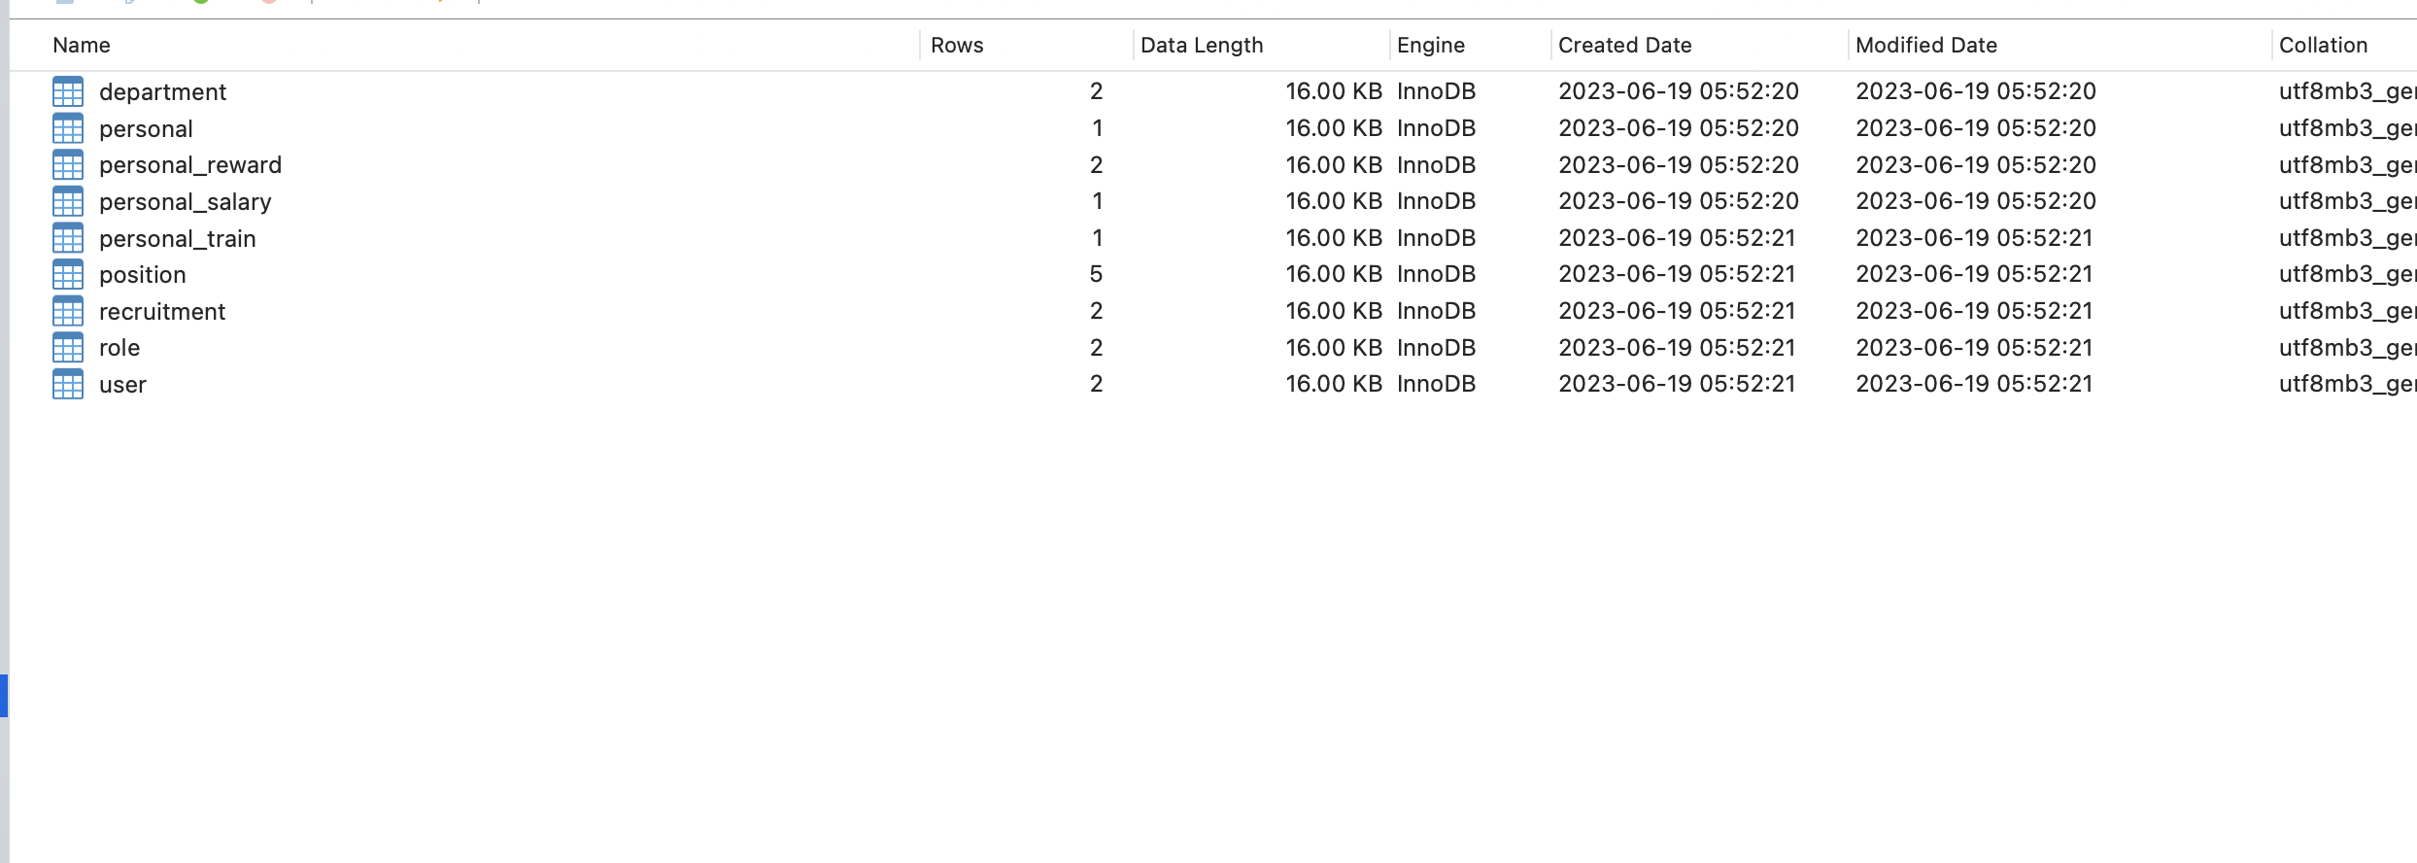
Task: Click the Data Length column header
Action: point(1202,45)
